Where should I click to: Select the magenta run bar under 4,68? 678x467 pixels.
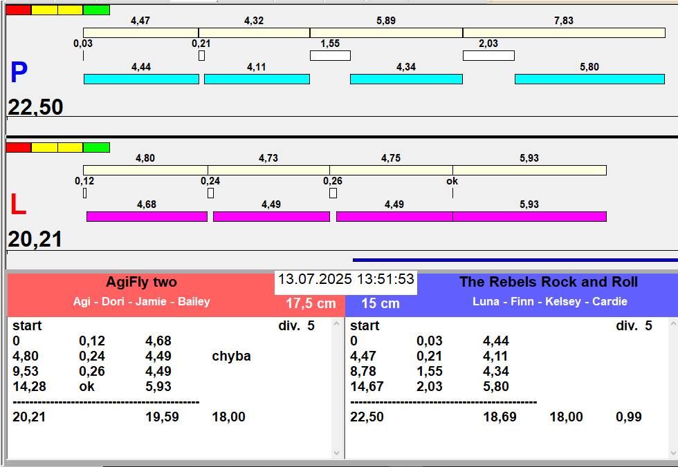(147, 217)
